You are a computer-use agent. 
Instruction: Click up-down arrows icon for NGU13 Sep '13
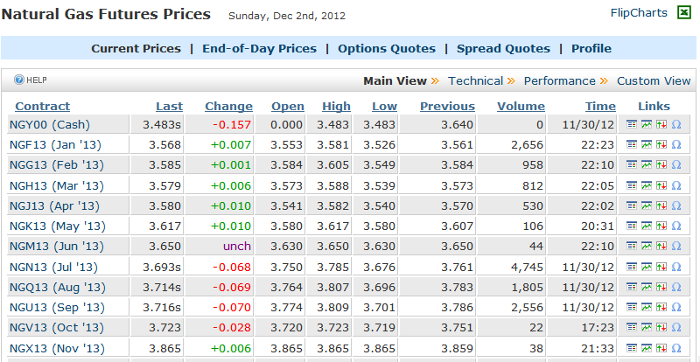661,308
